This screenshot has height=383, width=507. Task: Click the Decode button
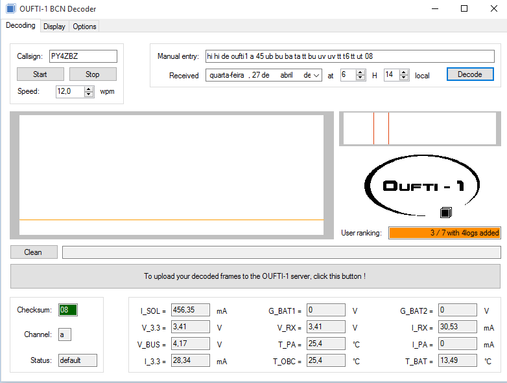pos(470,74)
